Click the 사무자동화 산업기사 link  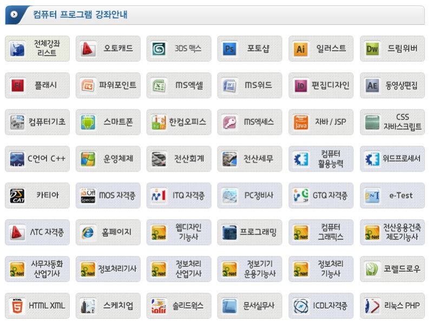(x=37, y=269)
